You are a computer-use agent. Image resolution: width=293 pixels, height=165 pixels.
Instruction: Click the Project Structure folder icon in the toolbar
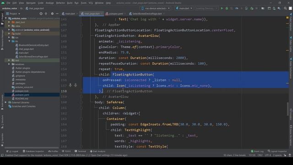pos(263,8)
